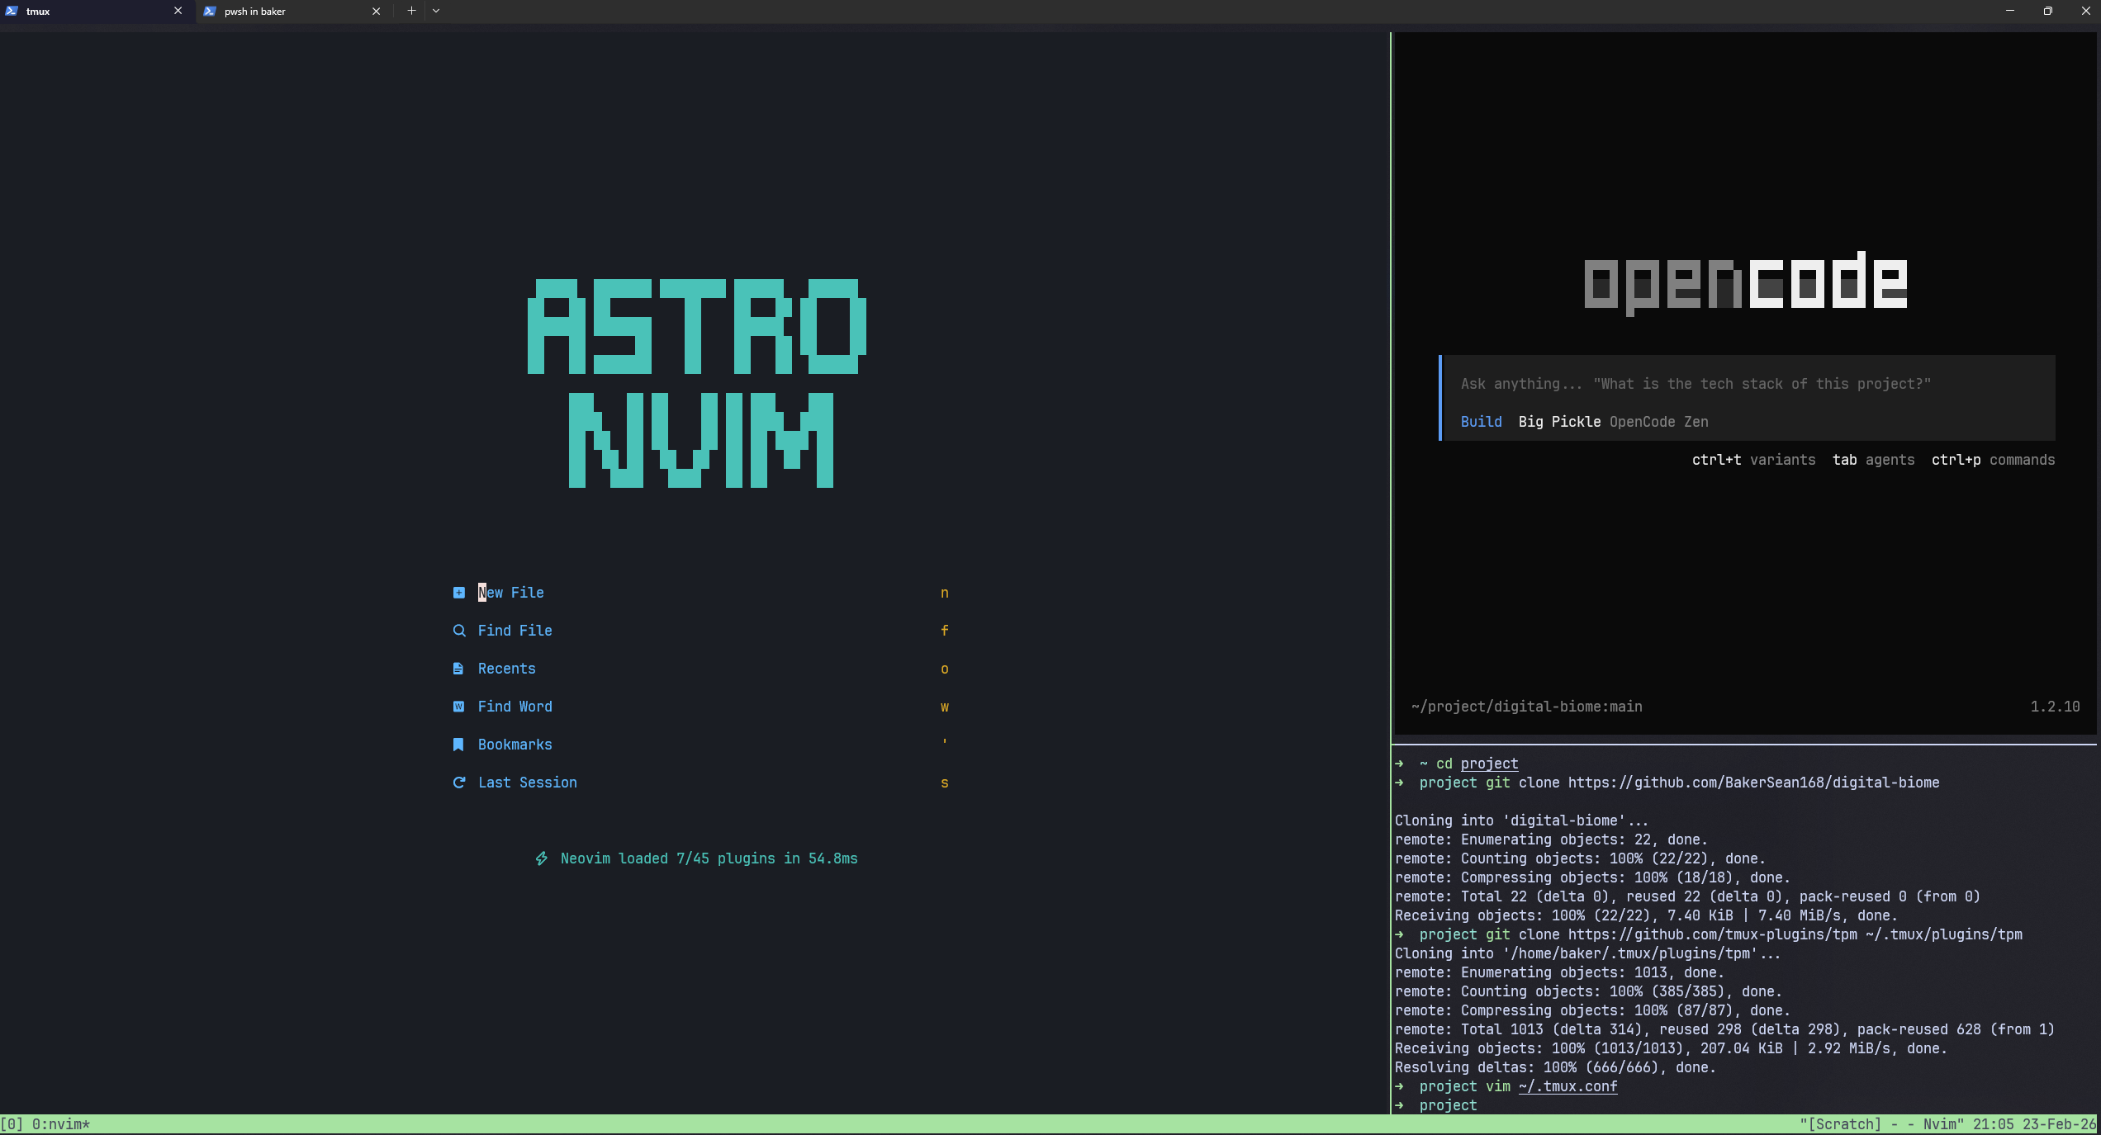Click the Recents document icon

coord(458,669)
